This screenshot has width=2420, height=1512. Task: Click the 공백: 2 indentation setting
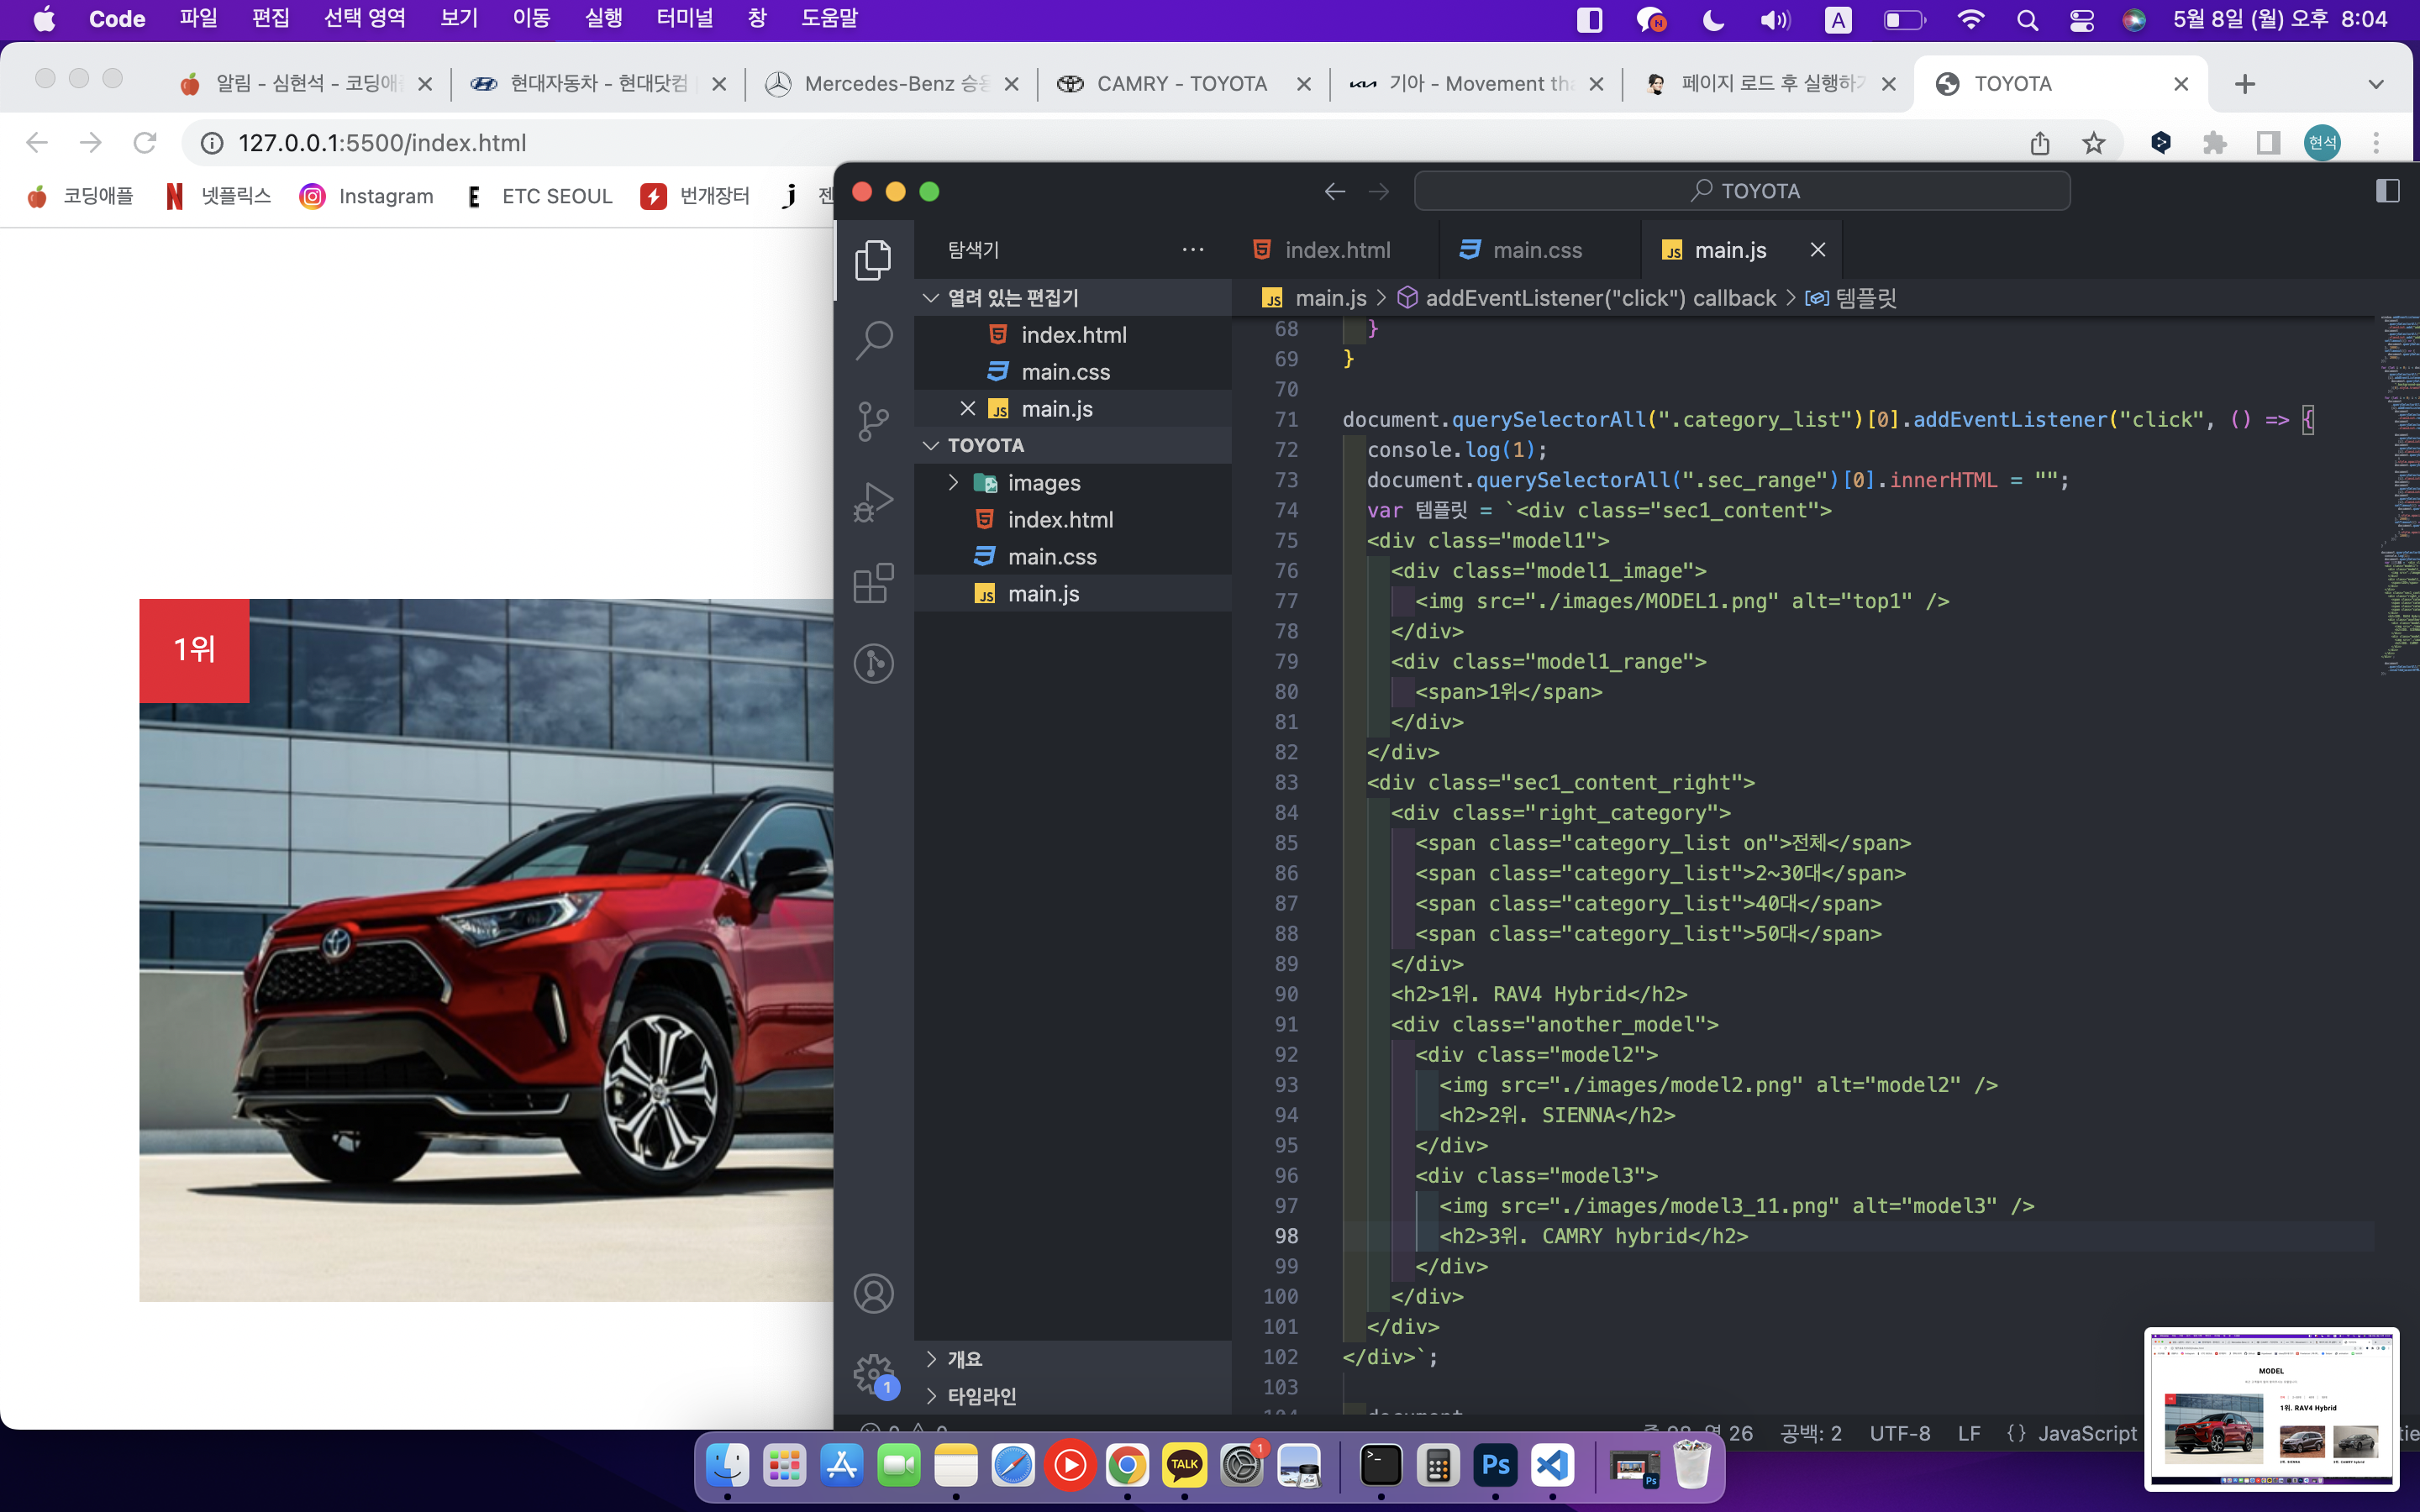tap(1811, 1433)
